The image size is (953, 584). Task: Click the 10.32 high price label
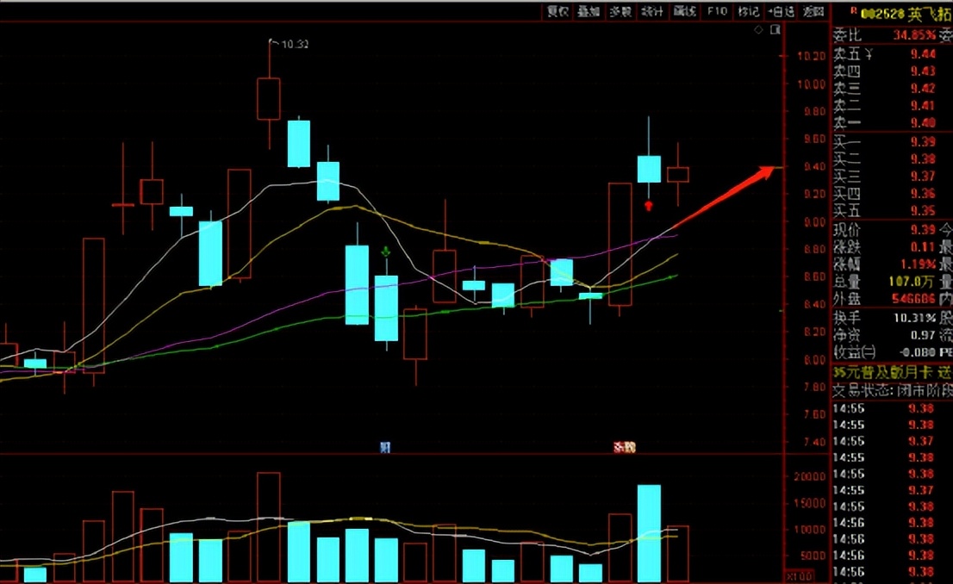point(295,45)
